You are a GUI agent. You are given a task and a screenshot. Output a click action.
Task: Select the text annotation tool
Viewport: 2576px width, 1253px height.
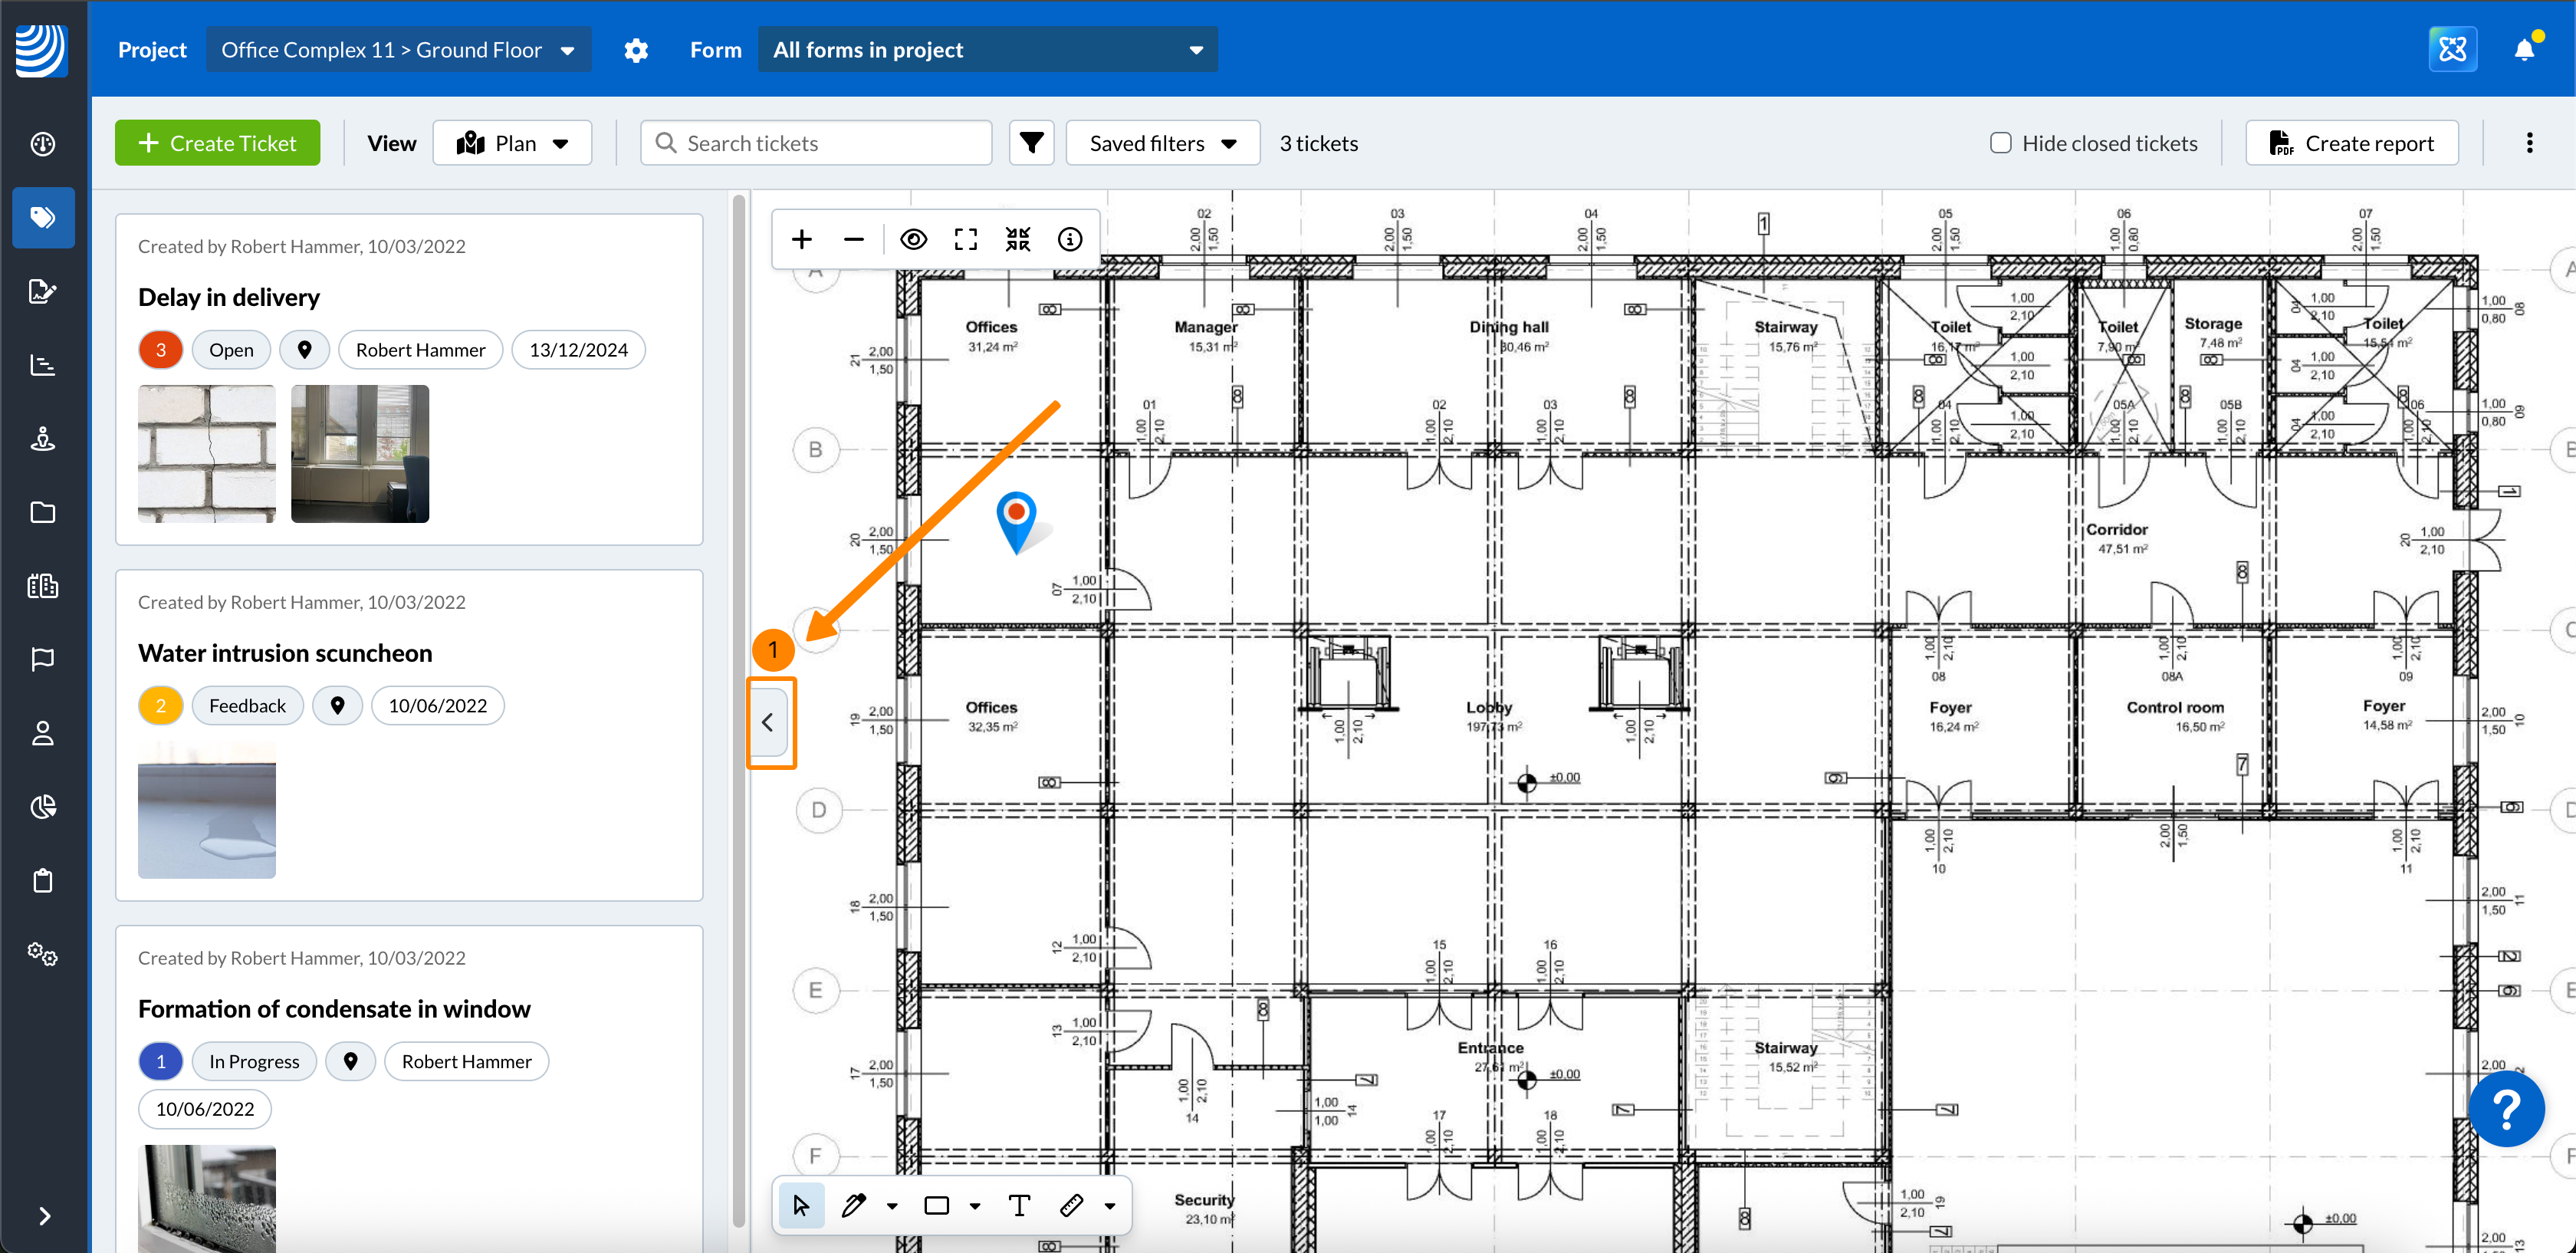coord(1019,1205)
